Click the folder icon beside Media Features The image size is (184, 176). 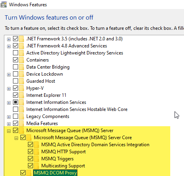point(22,123)
